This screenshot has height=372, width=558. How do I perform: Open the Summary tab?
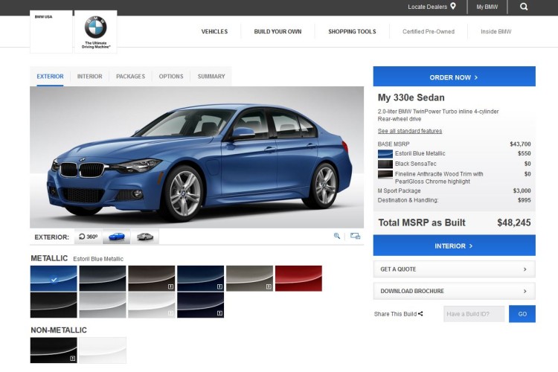tap(211, 76)
